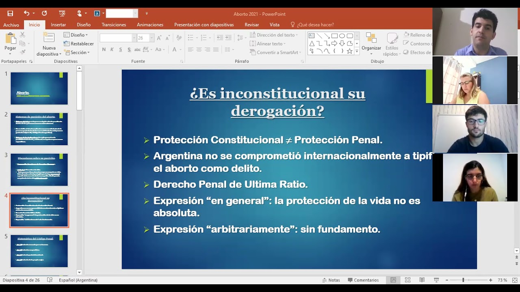The width and height of the screenshot is (520, 292).
Task: Increase font size icon
Action: point(159,38)
